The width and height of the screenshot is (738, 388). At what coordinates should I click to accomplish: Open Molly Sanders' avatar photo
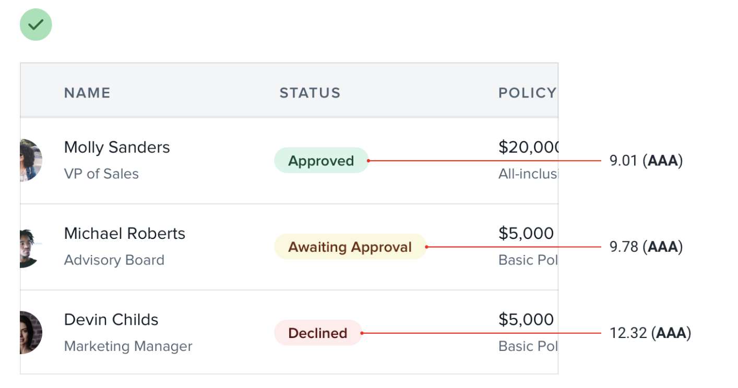tap(31, 160)
